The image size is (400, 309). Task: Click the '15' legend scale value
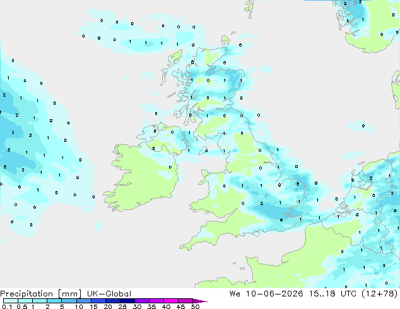click(x=93, y=306)
